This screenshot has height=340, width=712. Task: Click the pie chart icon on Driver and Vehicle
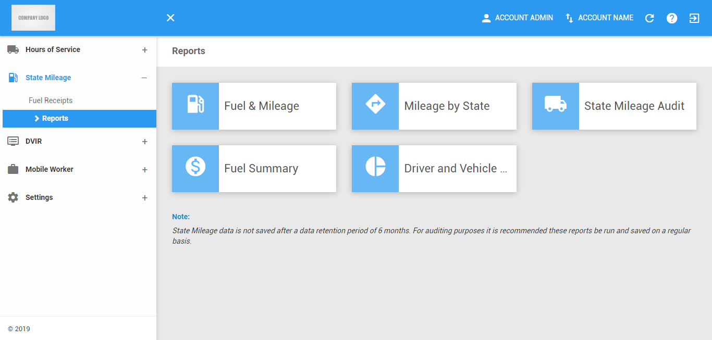[375, 167]
